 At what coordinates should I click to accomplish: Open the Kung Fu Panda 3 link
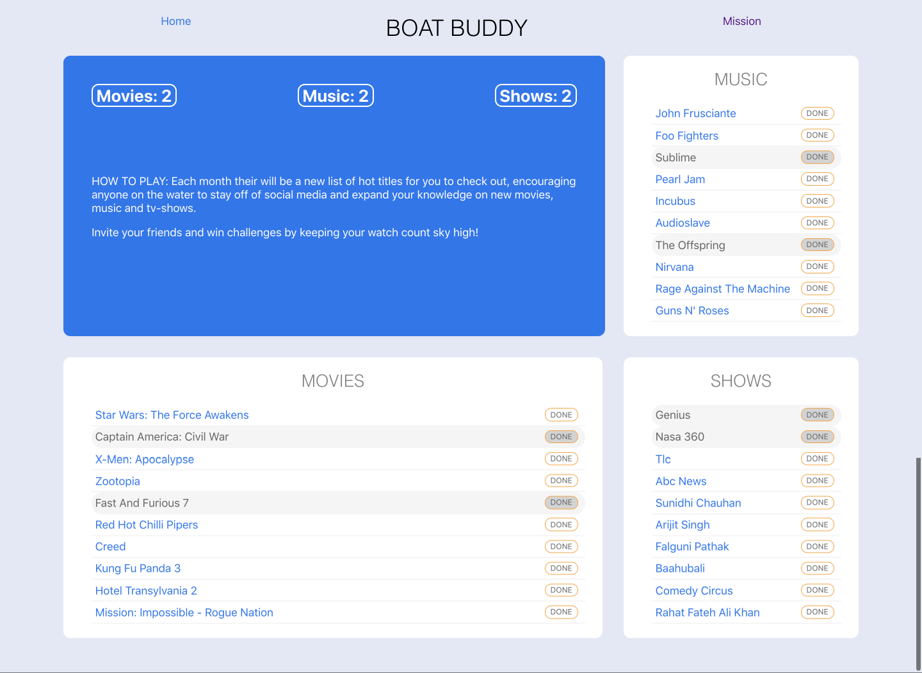coord(138,568)
